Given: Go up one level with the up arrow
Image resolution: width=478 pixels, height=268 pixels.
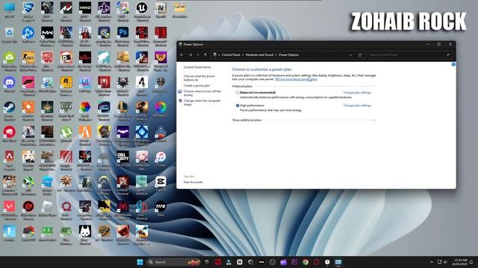Looking at the screenshot, I should point(205,55).
